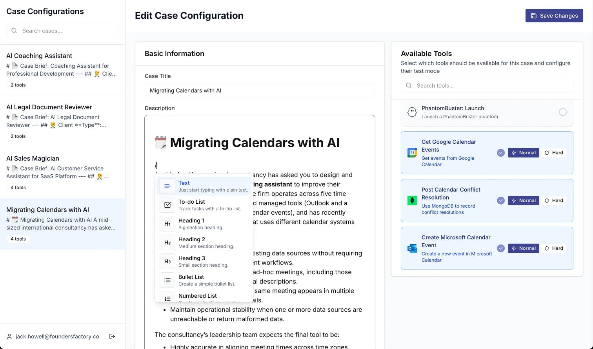Click the magnifier icon in the tools search bar
The width and height of the screenshot is (593, 349).
pos(408,85)
